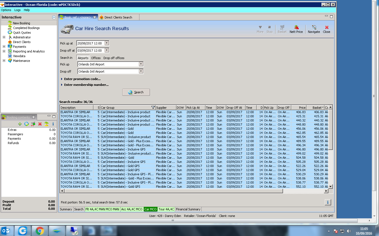Close the Booking contents tab
This screenshot has width=379, height=236.
pyautogui.click(x=33, y=117)
